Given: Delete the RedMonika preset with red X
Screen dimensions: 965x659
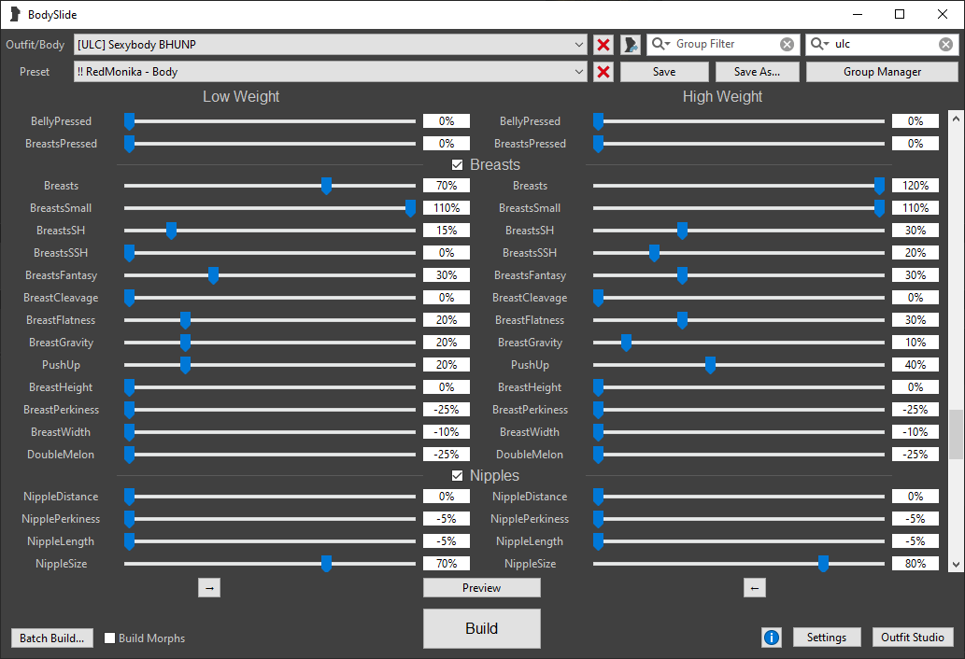Looking at the screenshot, I should tap(603, 71).
